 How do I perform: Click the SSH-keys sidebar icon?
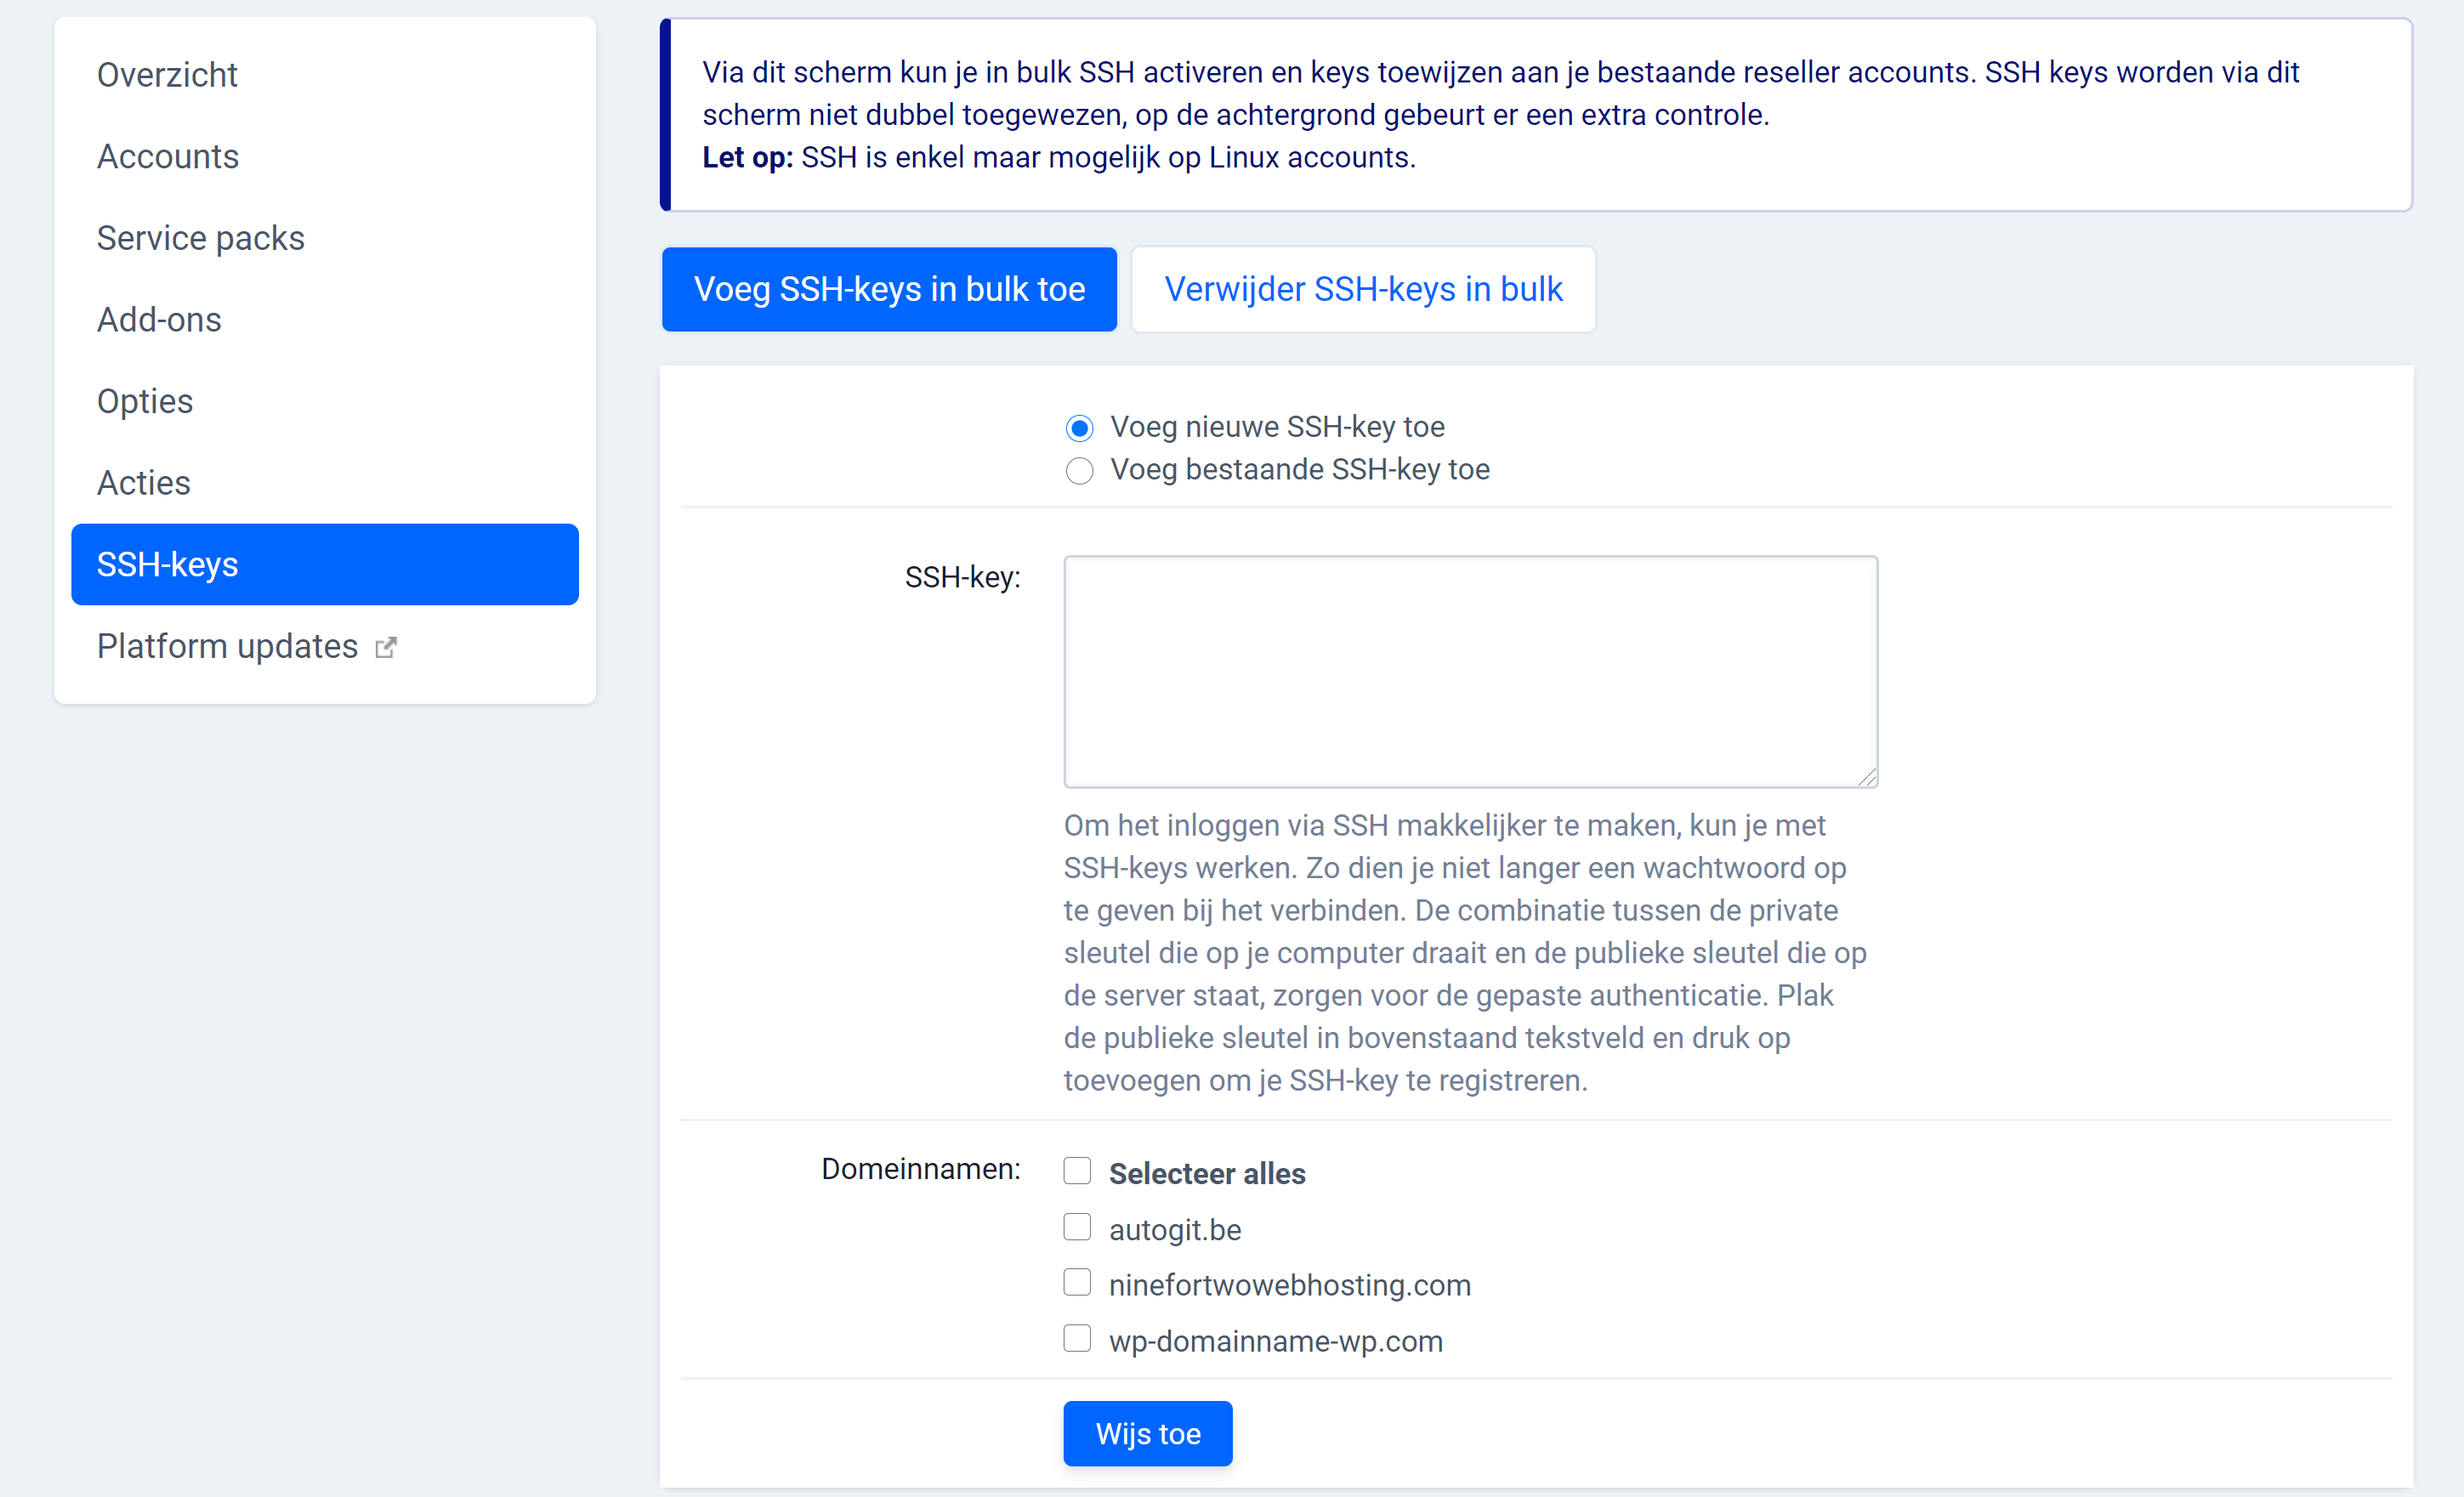tap(326, 563)
